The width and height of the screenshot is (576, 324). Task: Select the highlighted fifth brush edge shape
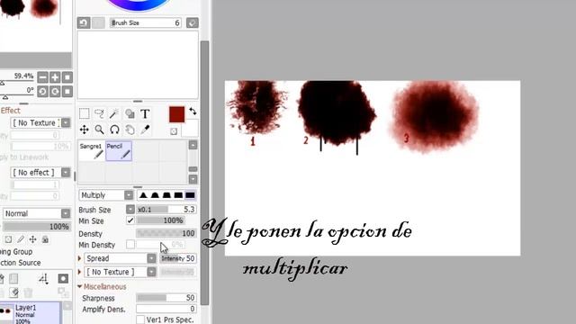190,195
